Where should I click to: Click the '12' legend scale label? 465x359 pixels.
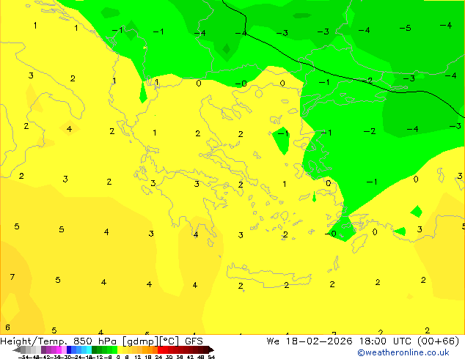point(138,358)
